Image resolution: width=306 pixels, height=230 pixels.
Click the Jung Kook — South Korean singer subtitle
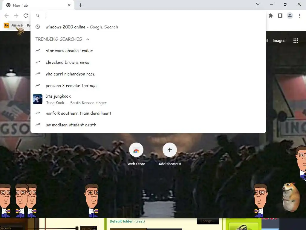[76, 103]
